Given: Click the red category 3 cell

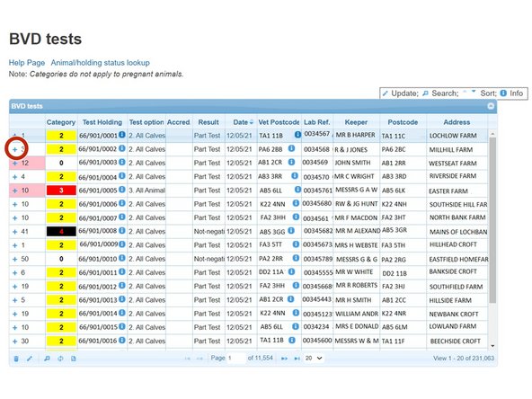Looking at the screenshot, I should point(61,191).
